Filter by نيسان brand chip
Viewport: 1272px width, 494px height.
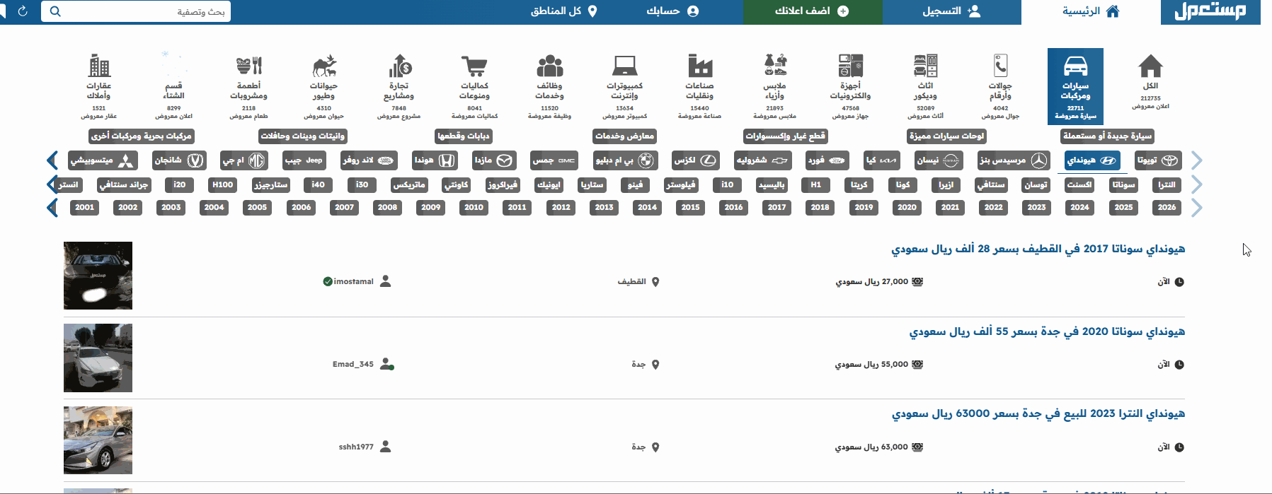tap(939, 160)
